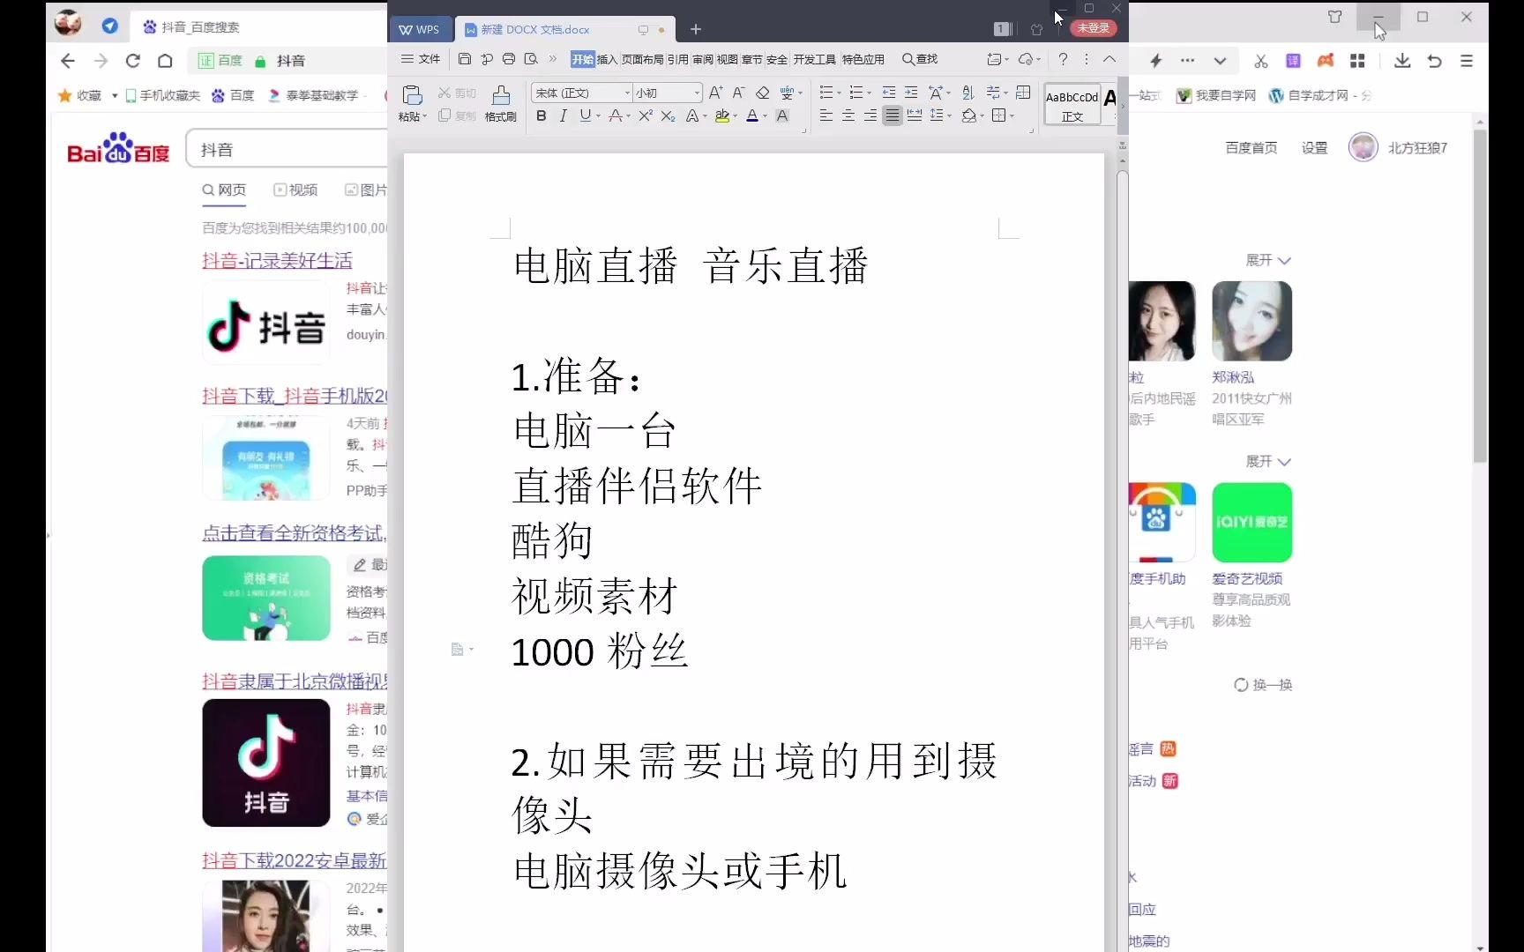Toggle Underline formatting in WPS
Screen dimensions: 1524x952
585,115
